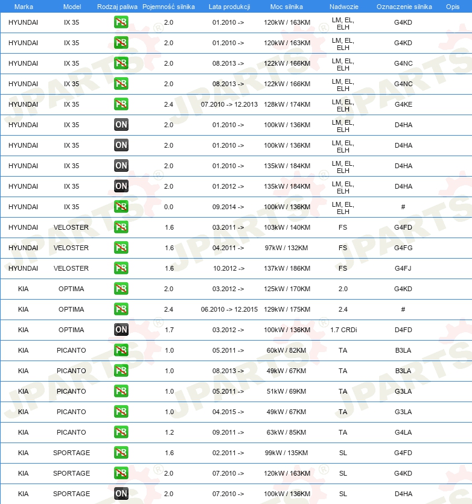
Task: Select the '128kW / 174KM' power cell
Action: (x=287, y=104)
